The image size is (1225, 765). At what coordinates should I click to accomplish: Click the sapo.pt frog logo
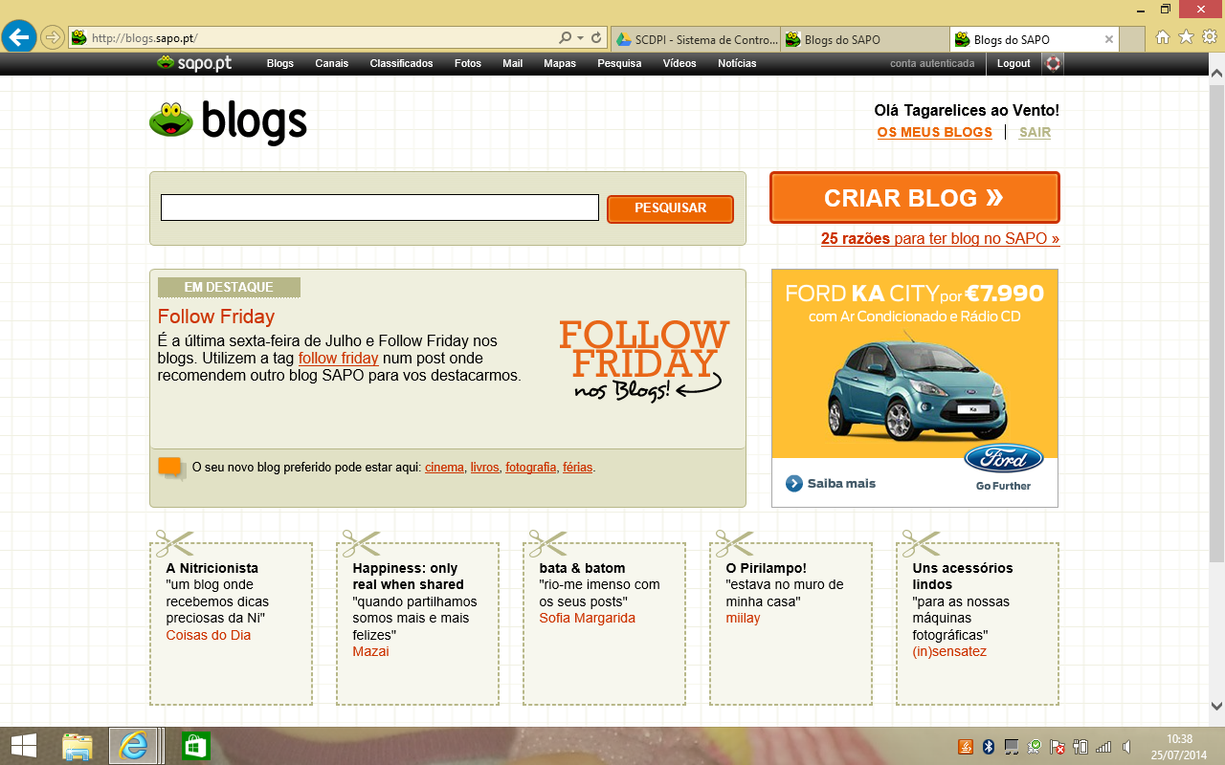click(194, 63)
